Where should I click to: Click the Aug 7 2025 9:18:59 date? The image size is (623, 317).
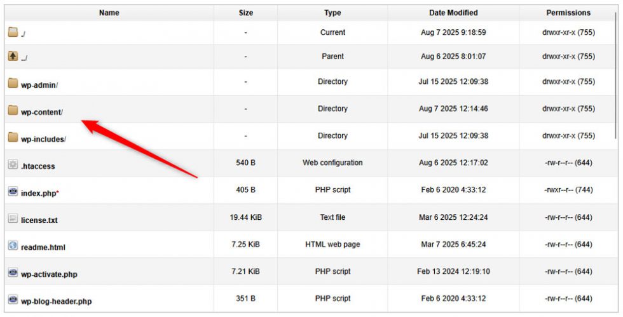pos(453,32)
